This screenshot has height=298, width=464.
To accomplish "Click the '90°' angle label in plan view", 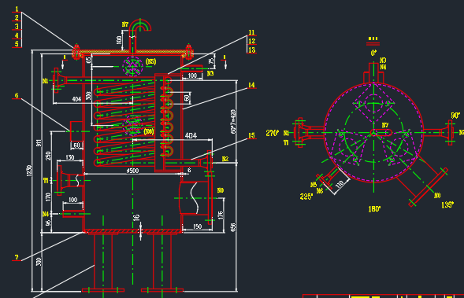I will [455, 116].
